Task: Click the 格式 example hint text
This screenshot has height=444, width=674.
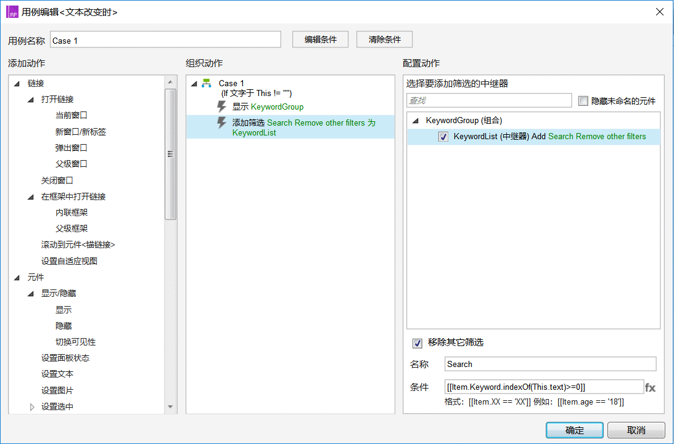Action: pos(534,402)
